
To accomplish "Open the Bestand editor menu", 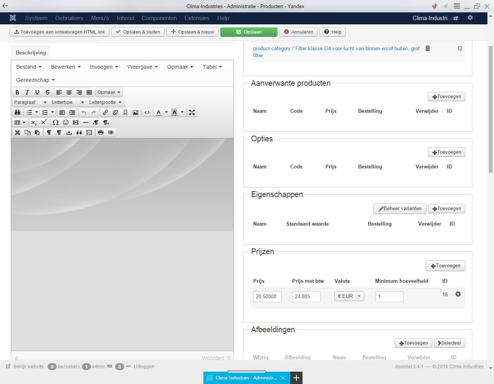I will coord(29,67).
